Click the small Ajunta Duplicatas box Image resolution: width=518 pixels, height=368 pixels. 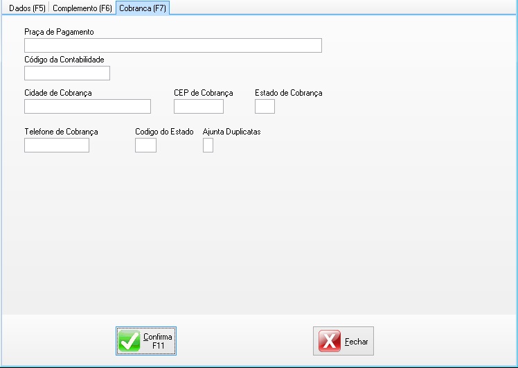click(x=208, y=145)
